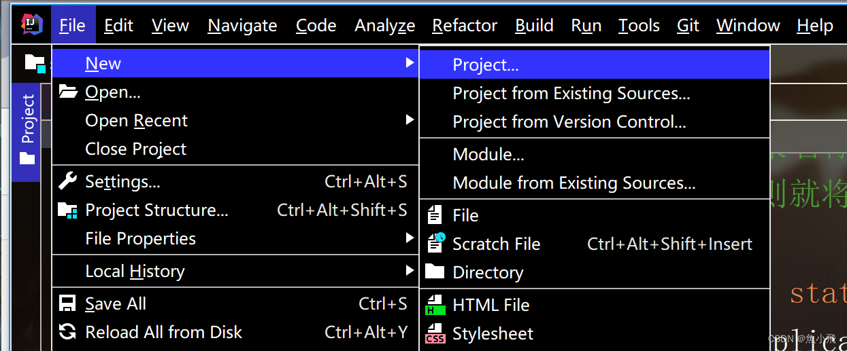Open the Refactor menu
Screen dimensions: 847x351
(465, 26)
